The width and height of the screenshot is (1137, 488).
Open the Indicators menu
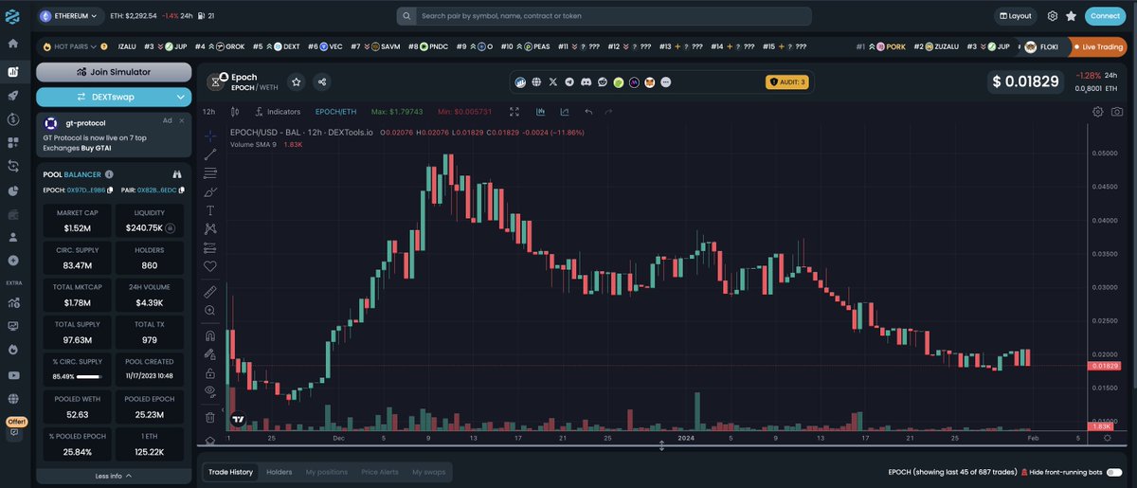(x=278, y=112)
